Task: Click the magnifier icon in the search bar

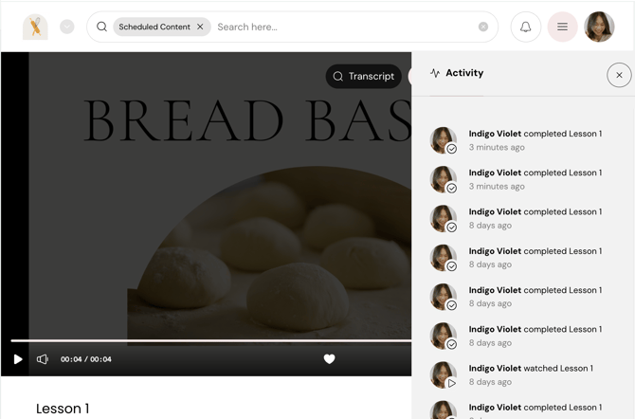Action: pyautogui.click(x=101, y=27)
